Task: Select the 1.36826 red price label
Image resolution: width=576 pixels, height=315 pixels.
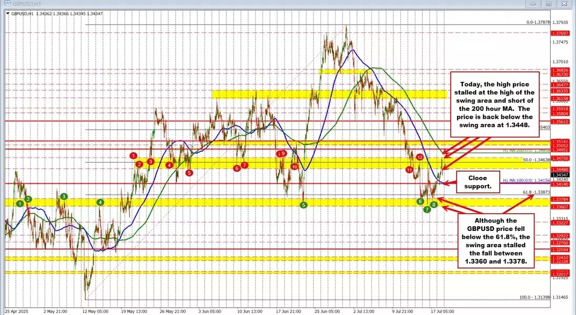Action: click(x=561, y=70)
